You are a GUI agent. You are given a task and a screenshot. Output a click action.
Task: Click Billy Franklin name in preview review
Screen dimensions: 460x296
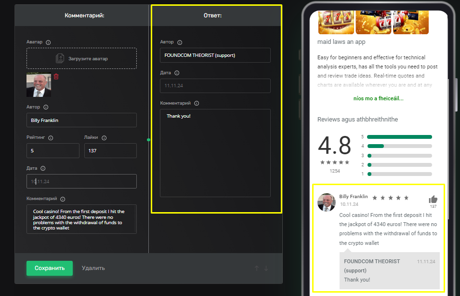click(x=354, y=197)
